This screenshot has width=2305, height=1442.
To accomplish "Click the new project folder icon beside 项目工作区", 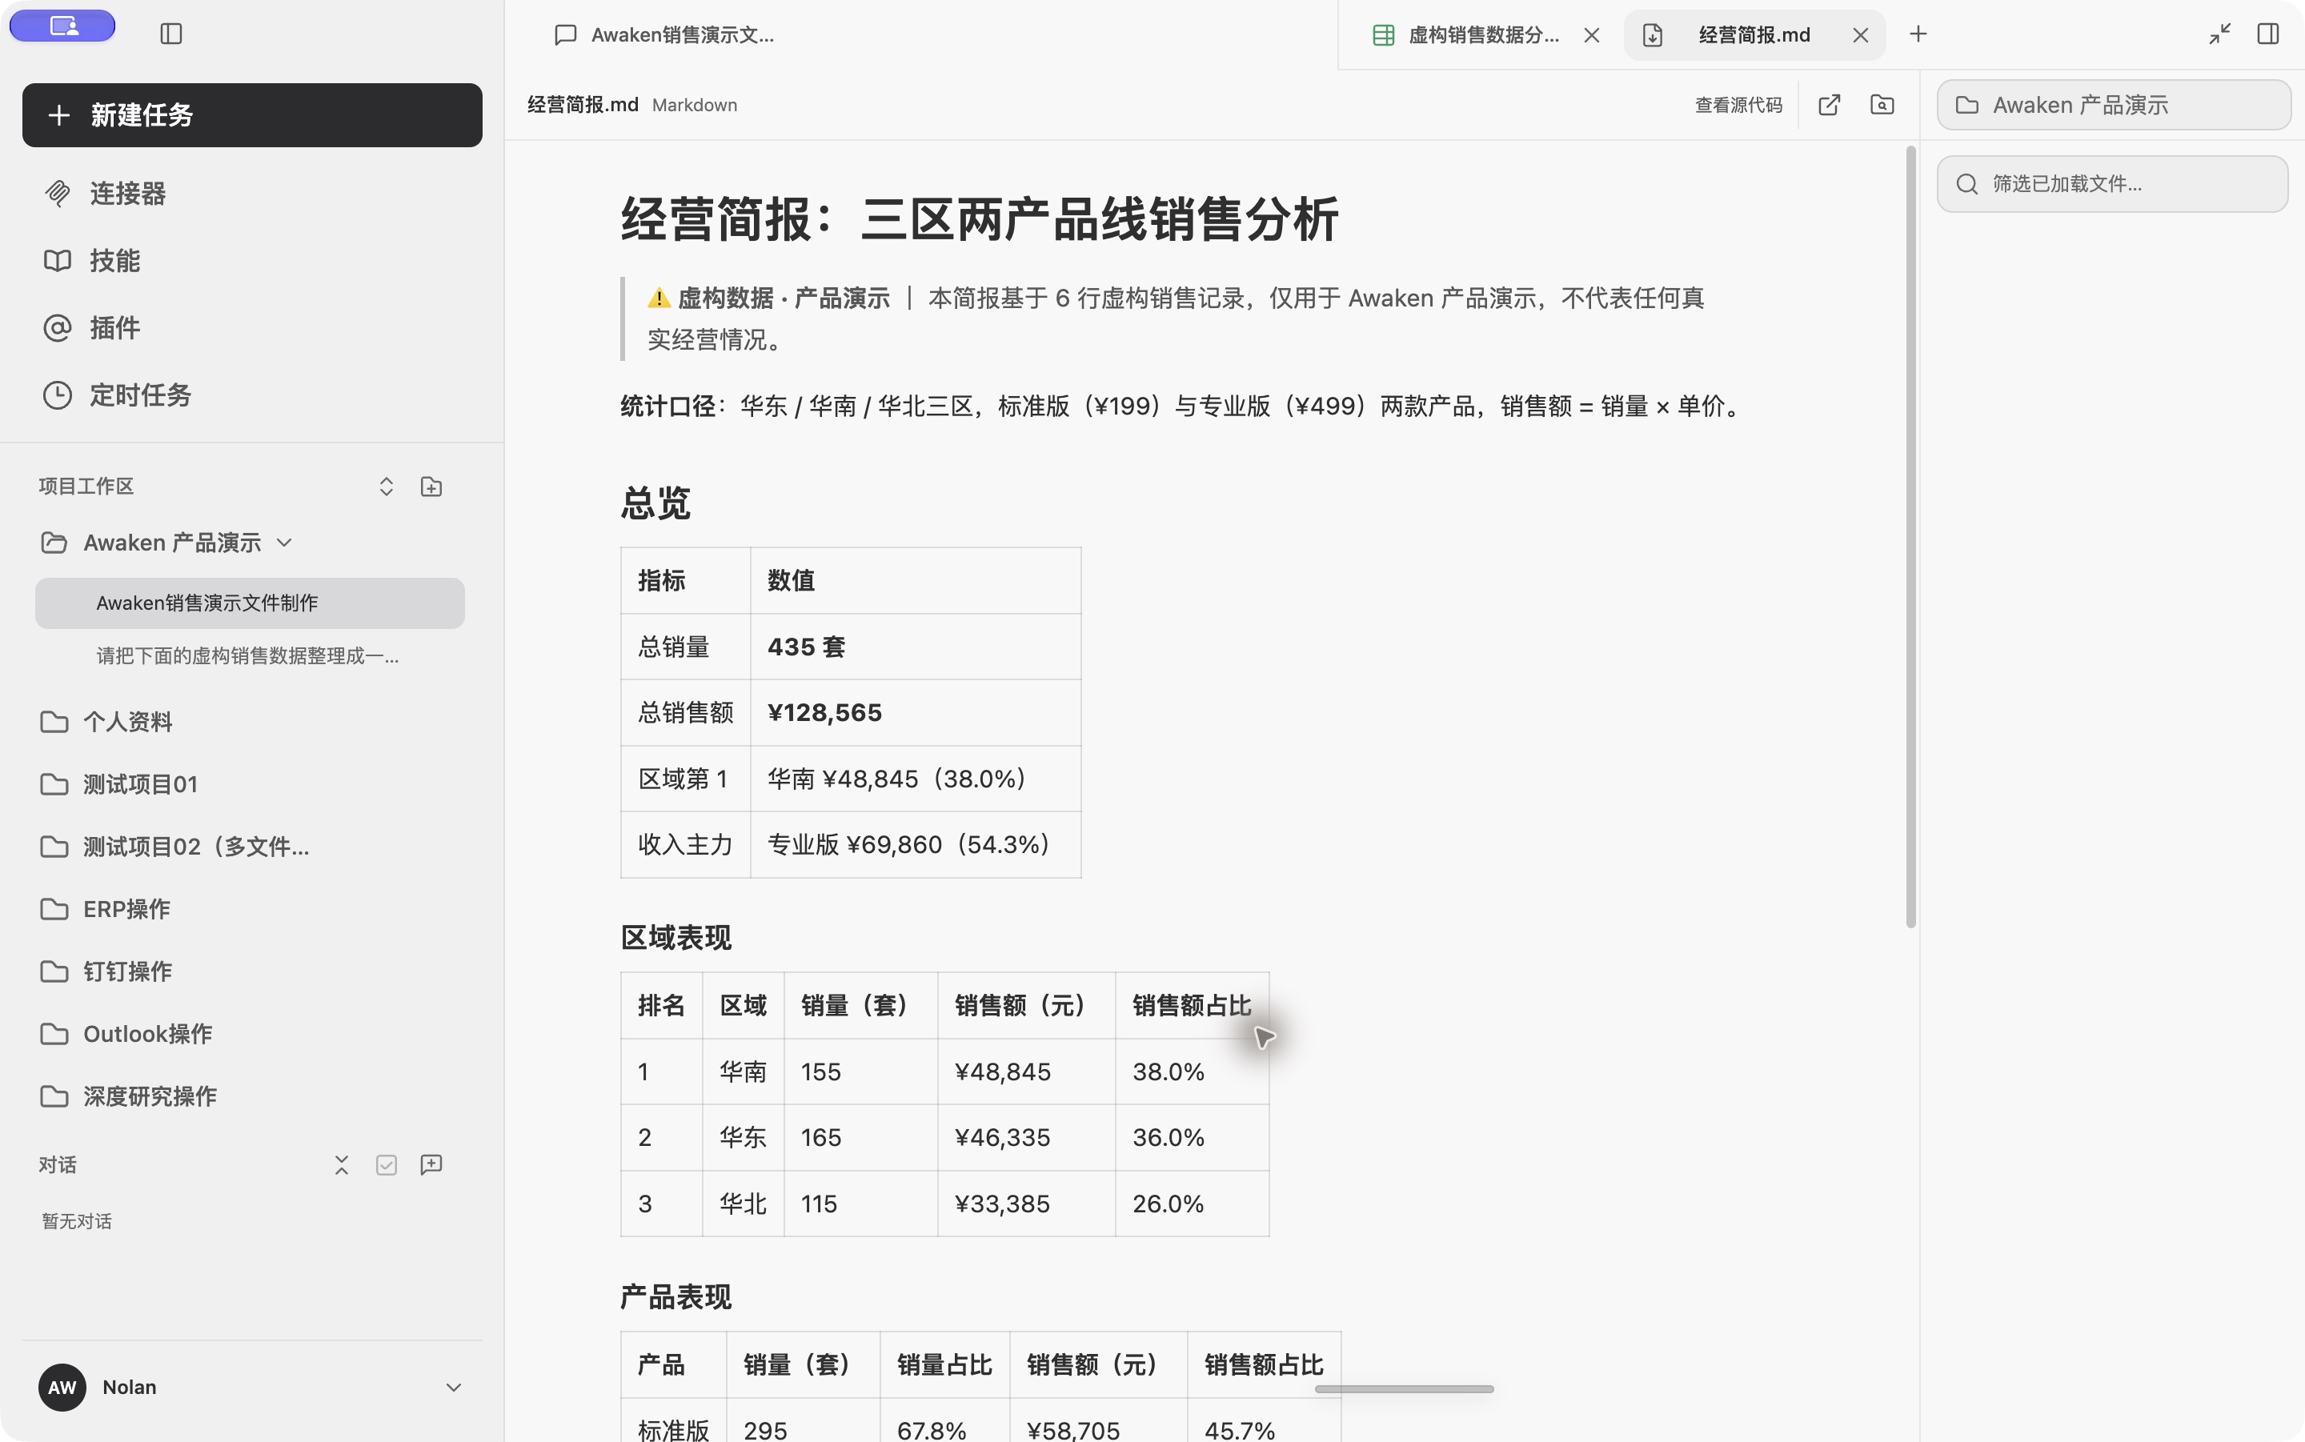I will tap(431, 487).
